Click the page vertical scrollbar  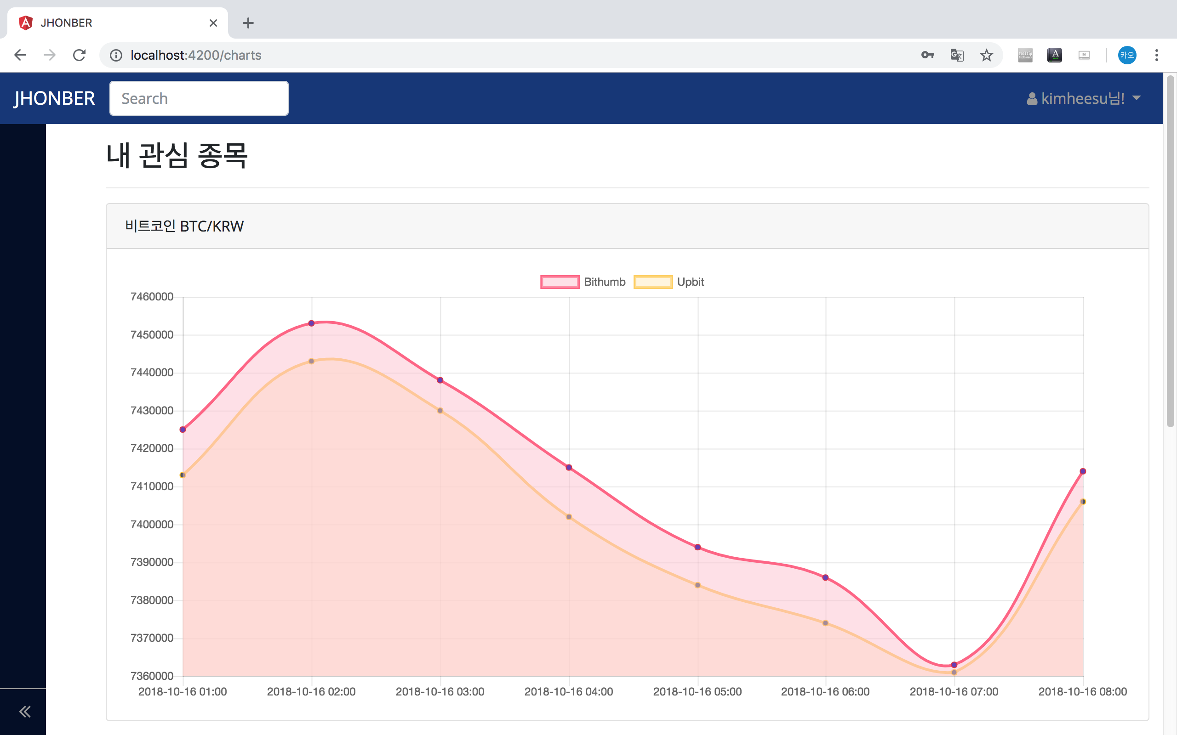pyautogui.click(x=1170, y=251)
